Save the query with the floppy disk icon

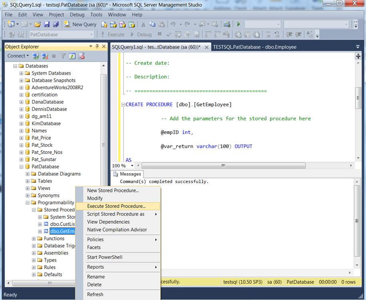pos(47,24)
